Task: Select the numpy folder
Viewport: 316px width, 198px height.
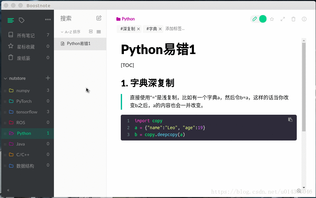Action: point(28,91)
